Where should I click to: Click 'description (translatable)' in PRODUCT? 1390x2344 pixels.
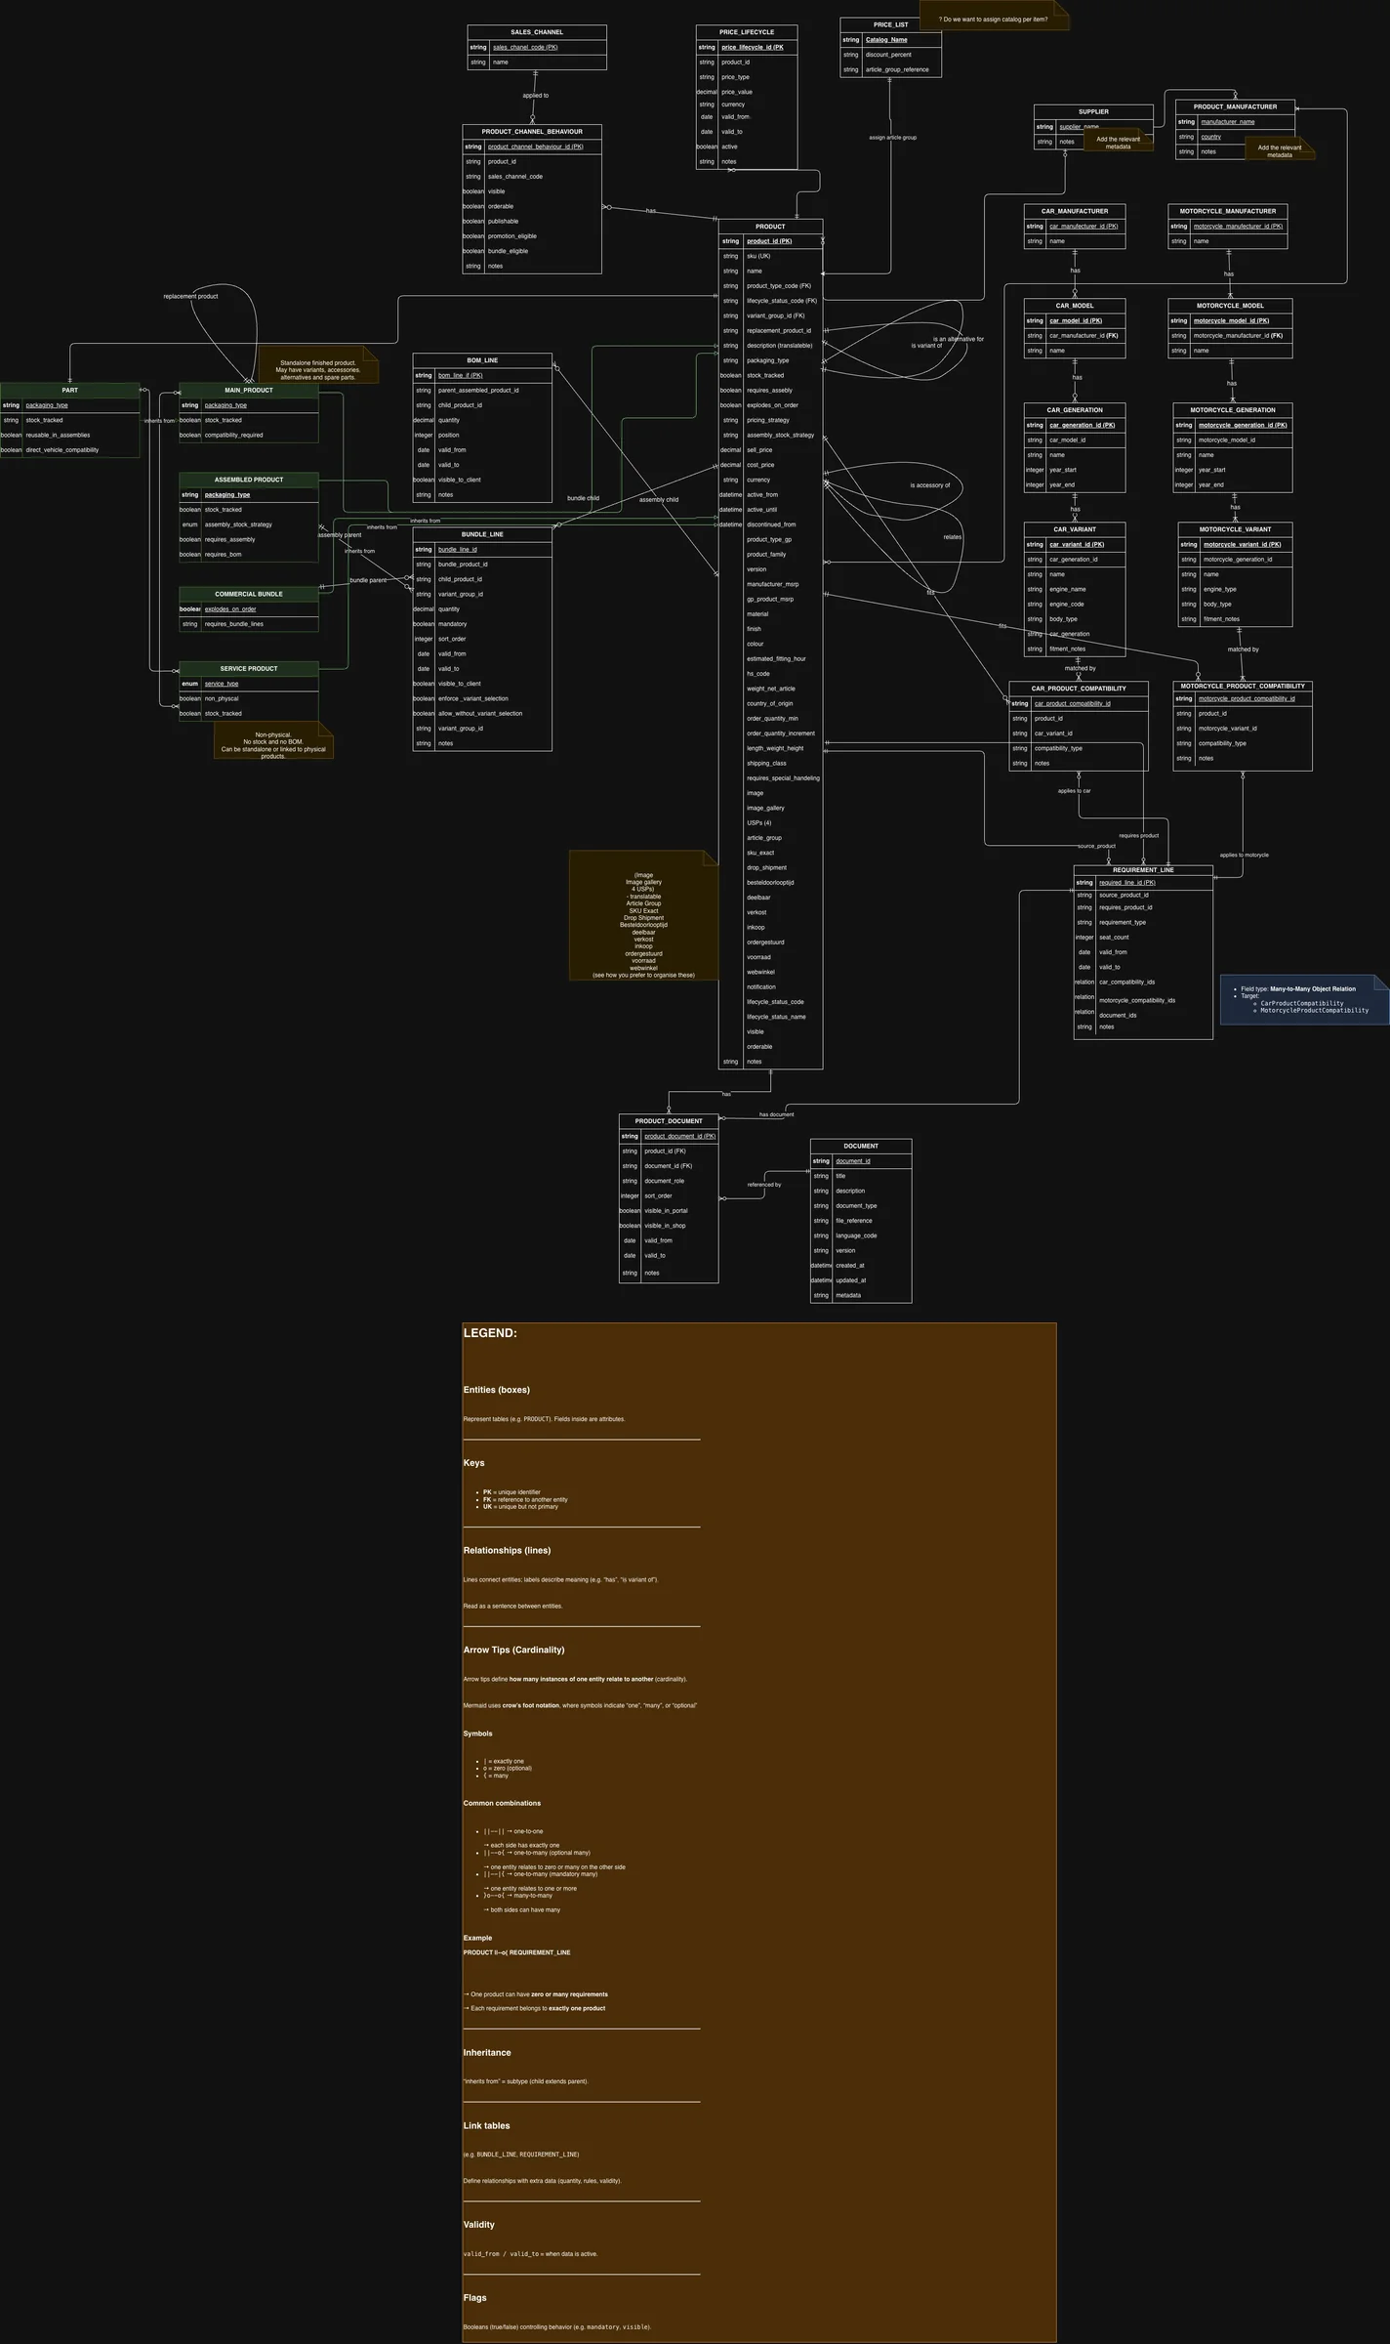click(x=771, y=346)
